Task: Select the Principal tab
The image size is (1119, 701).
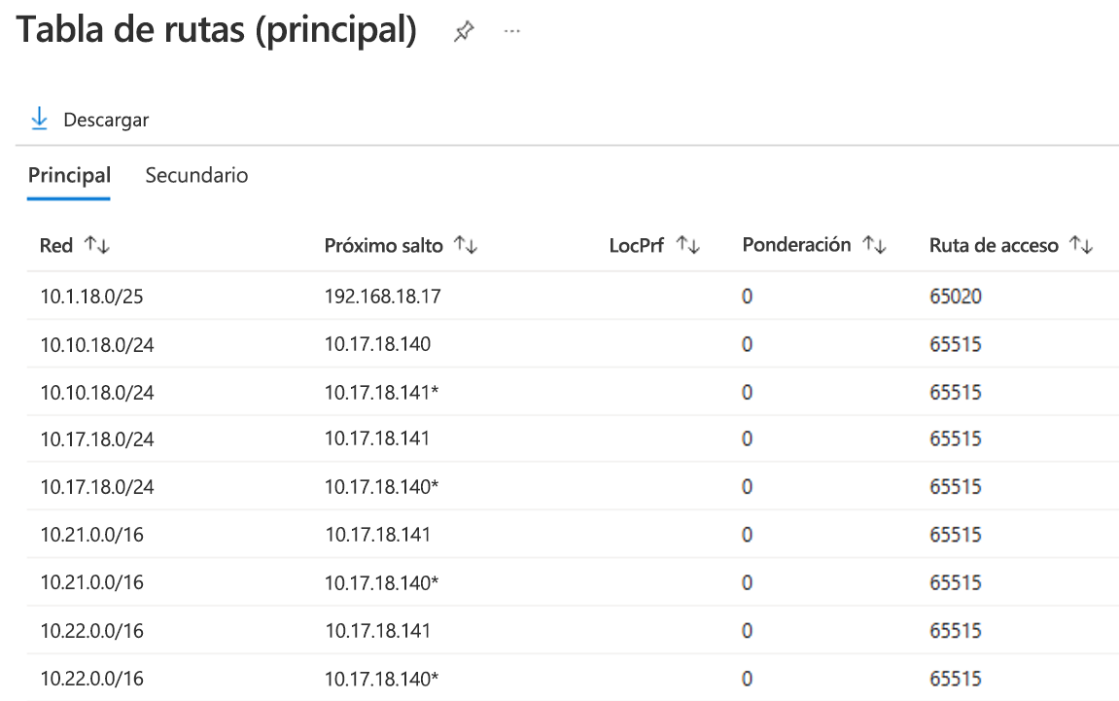Action: (x=69, y=176)
